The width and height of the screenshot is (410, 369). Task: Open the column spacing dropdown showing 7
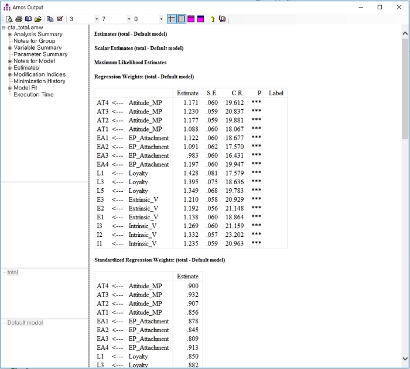tap(129, 19)
